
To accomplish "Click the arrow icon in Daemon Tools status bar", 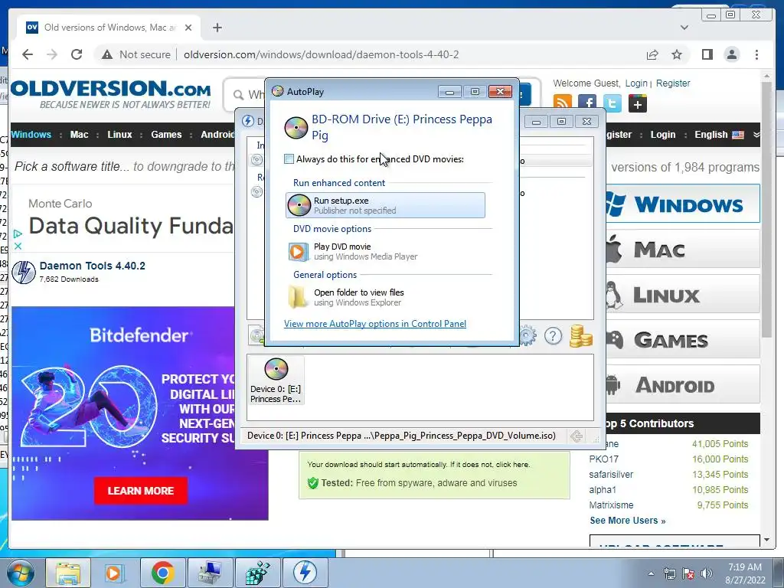I will click(577, 436).
